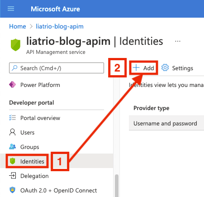Click the Identities view description text
Viewport: 204px width, 197px height.
(x=166, y=85)
